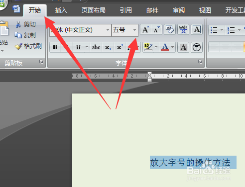Expand the Bullets dropdown arrow
Screen dimensions: 245x187
tap(222, 30)
